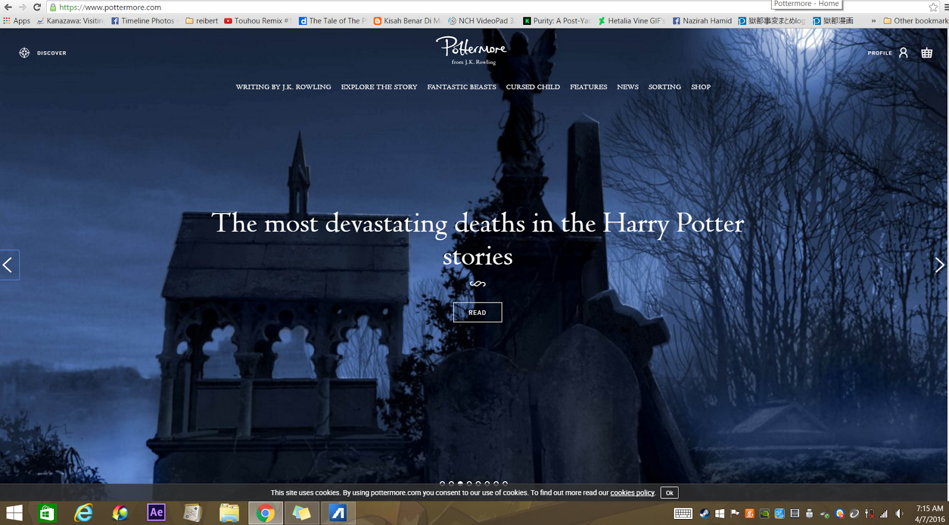The width and height of the screenshot is (949, 525).
Task: Accept cookies with Ok button
Action: point(669,493)
